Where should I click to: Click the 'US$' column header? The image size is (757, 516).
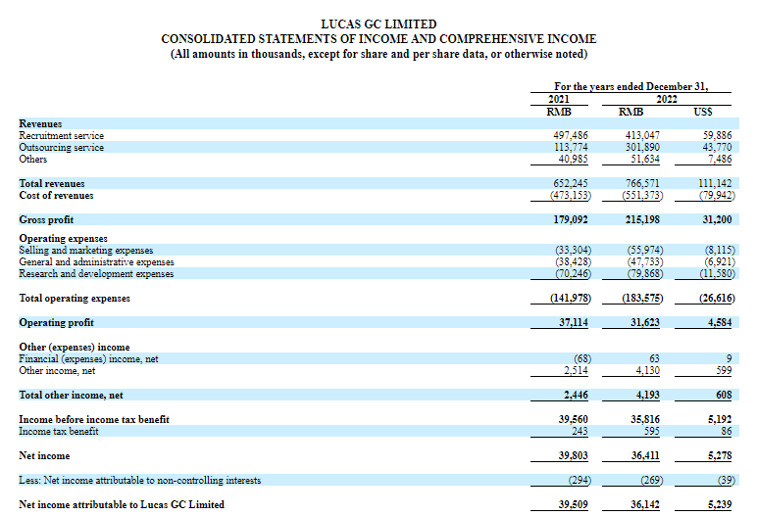[702, 112]
